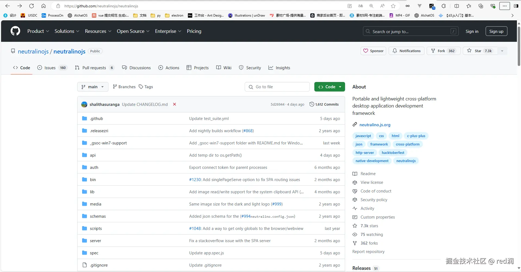This screenshot has width=521, height=272.
Task: Open the api folder
Action: (x=93, y=155)
